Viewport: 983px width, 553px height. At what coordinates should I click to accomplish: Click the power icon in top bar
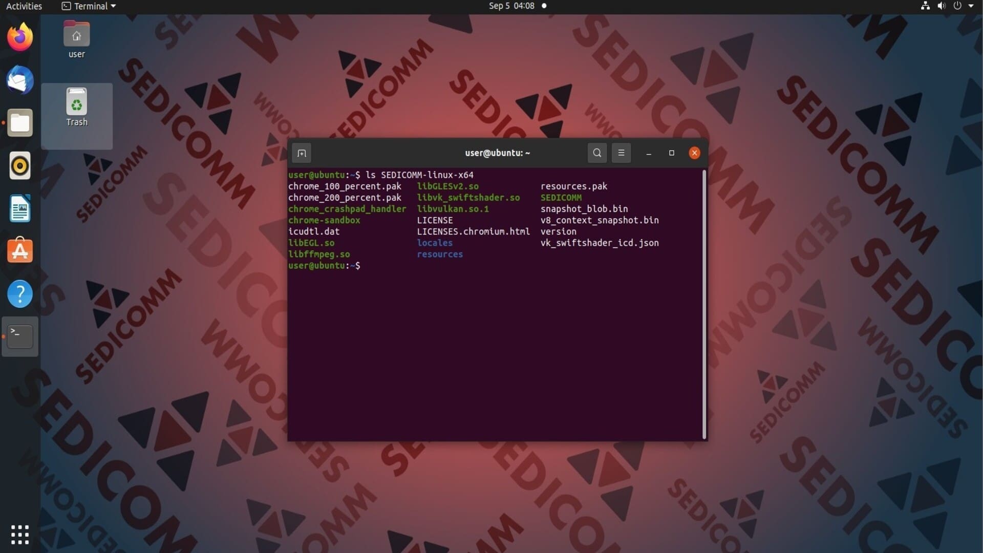coord(957,6)
